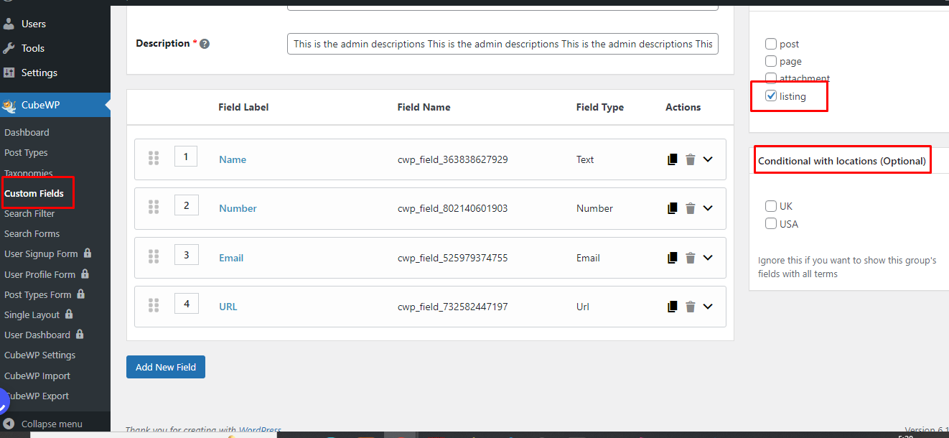This screenshot has width=949, height=438.
Task: Click the Add New Field button
Action: pyautogui.click(x=166, y=367)
